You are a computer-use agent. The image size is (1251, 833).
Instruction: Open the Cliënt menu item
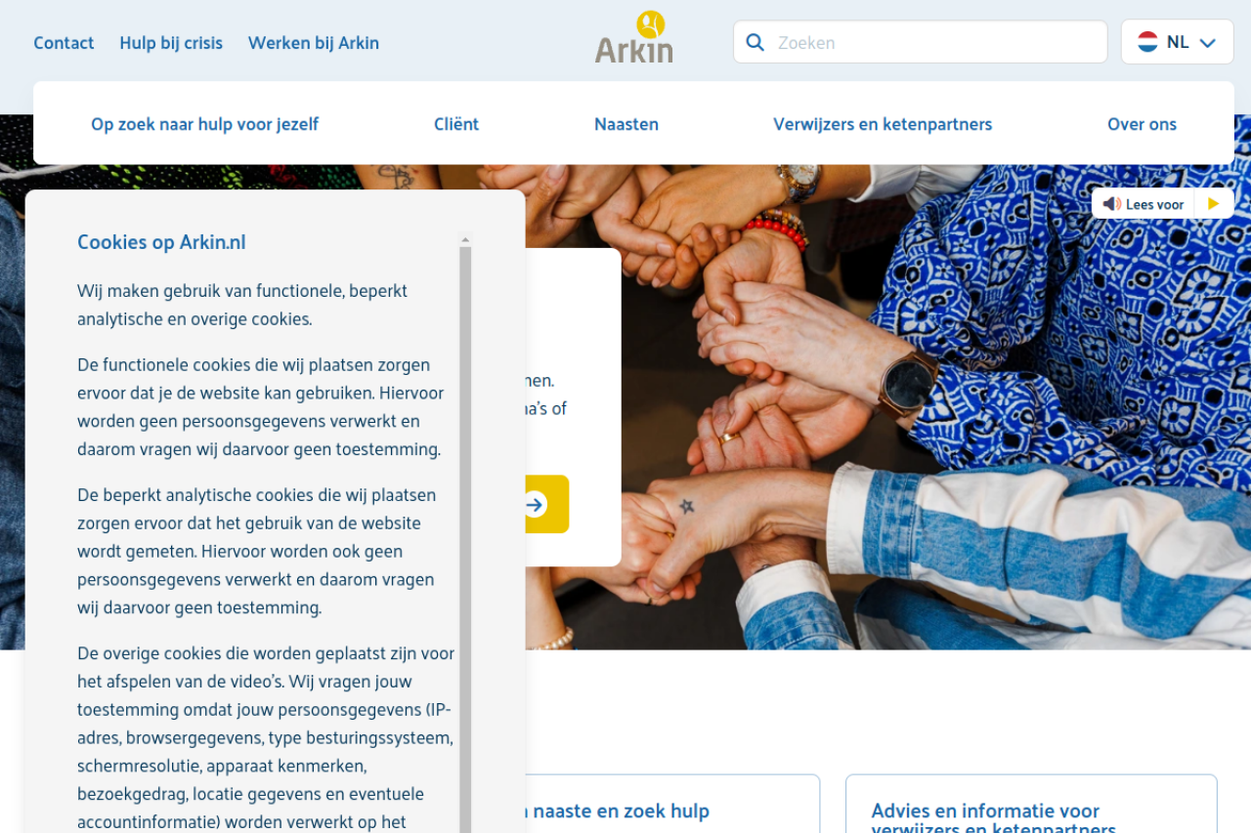coord(456,124)
